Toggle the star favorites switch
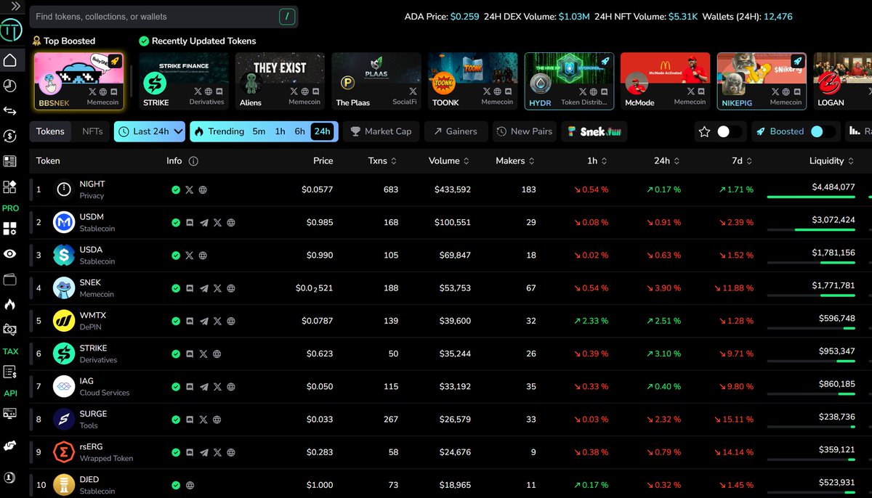Image resolution: width=872 pixels, height=498 pixels. tap(730, 131)
